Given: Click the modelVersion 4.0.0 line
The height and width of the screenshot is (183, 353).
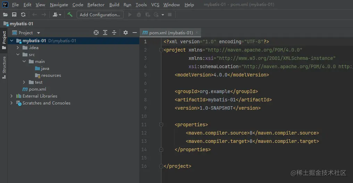Looking at the screenshot, I should coord(222,75).
